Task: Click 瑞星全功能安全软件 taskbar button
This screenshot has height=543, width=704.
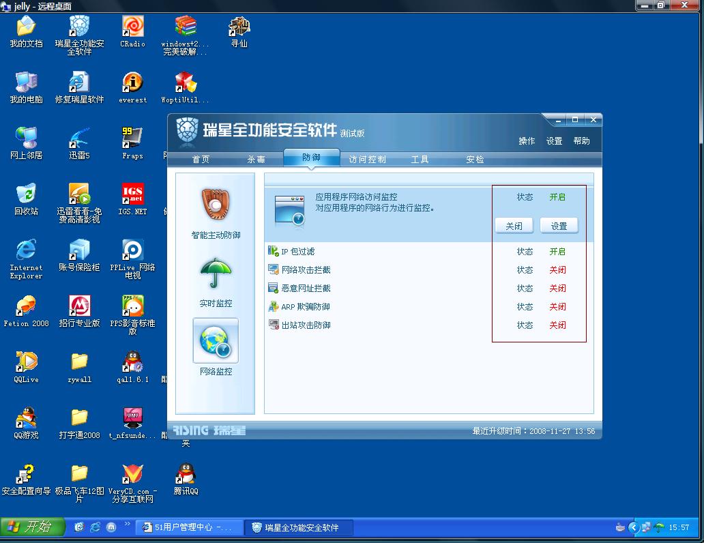Action: pos(299,527)
